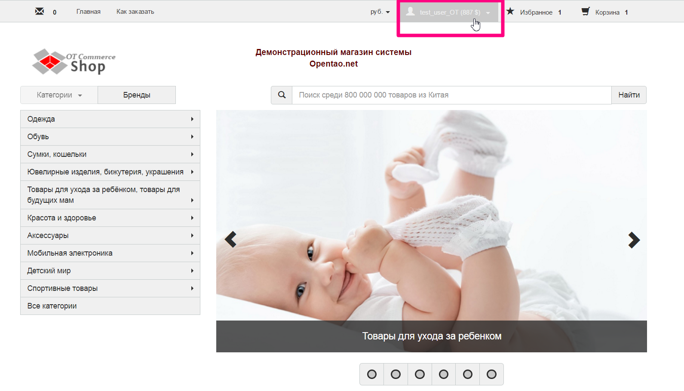
Task: Click the OT Commerce Shop logo
Action: pos(74,61)
